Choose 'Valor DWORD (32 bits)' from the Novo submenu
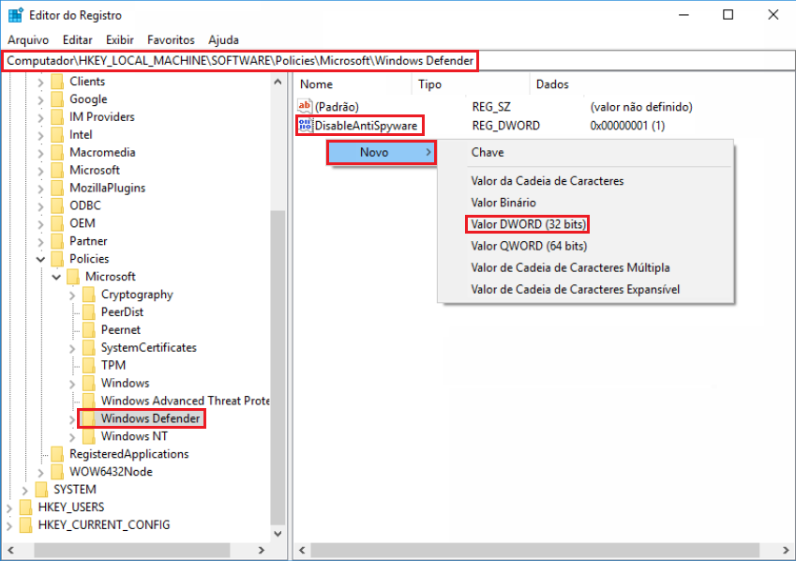796x561 pixels. 527,224
